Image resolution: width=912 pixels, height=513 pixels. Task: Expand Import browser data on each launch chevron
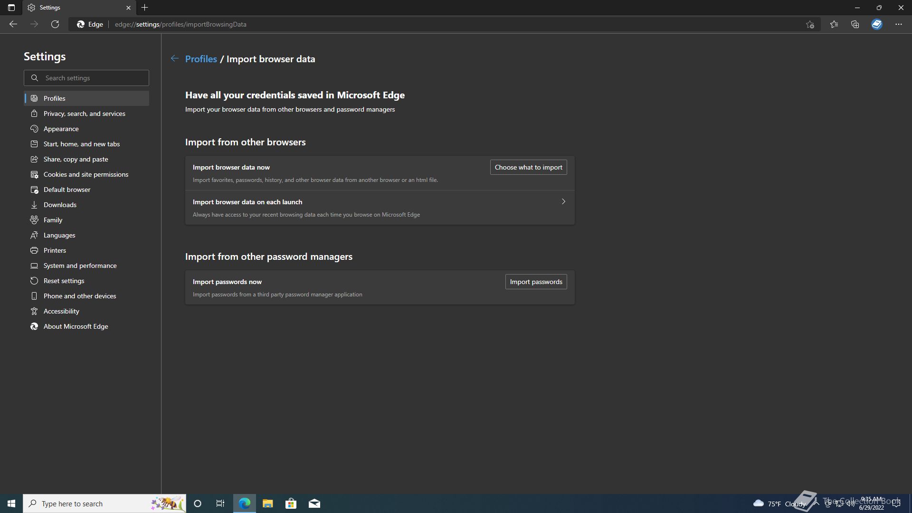[x=563, y=201]
